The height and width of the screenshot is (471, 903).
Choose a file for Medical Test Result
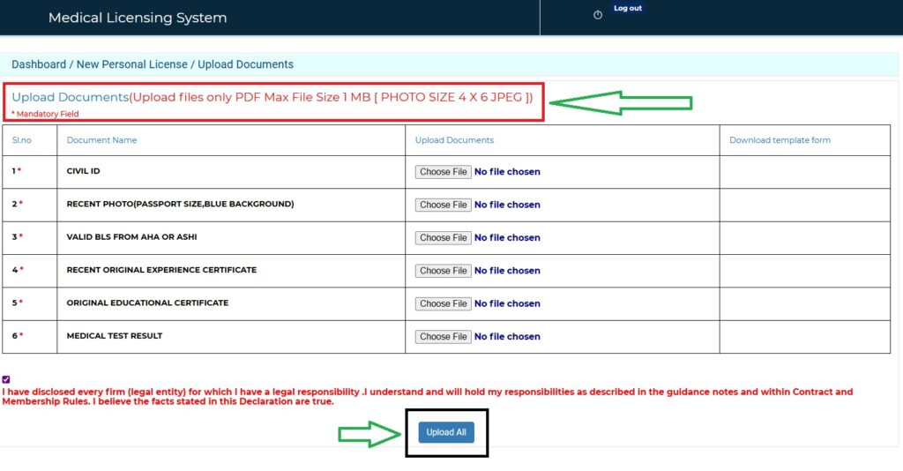click(x=443, y=336)
